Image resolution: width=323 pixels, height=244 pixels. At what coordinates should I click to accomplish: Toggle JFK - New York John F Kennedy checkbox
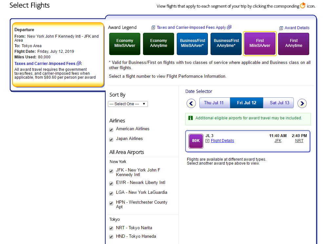pyautogui.click(x=111, y=171)
